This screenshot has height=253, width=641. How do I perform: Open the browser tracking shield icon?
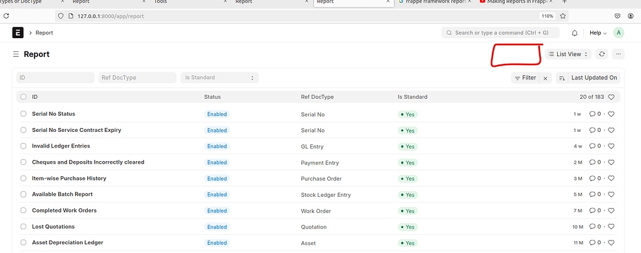pyautogui.click(x=61, y=16)
